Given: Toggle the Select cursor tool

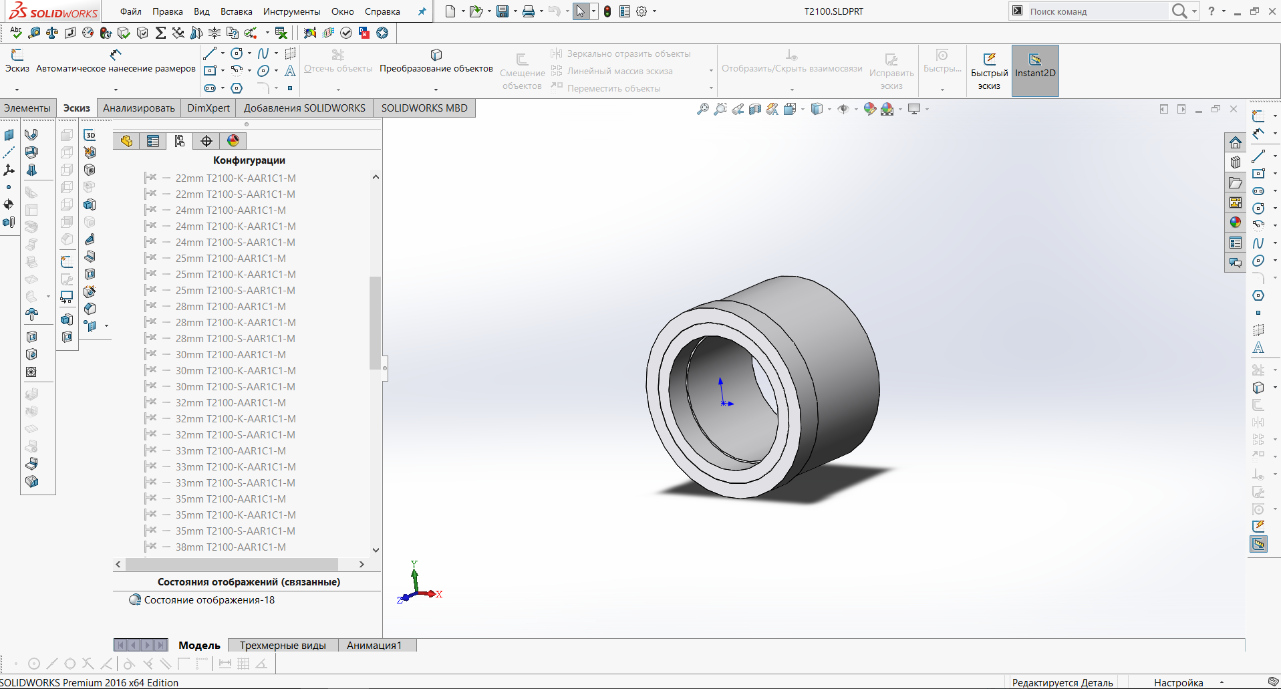Looking at the screenshot, I should pos(581,11).
